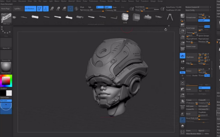220x137 pixels.
Task: Click the sculptris pro swirl icon
Action: (77, 9)
